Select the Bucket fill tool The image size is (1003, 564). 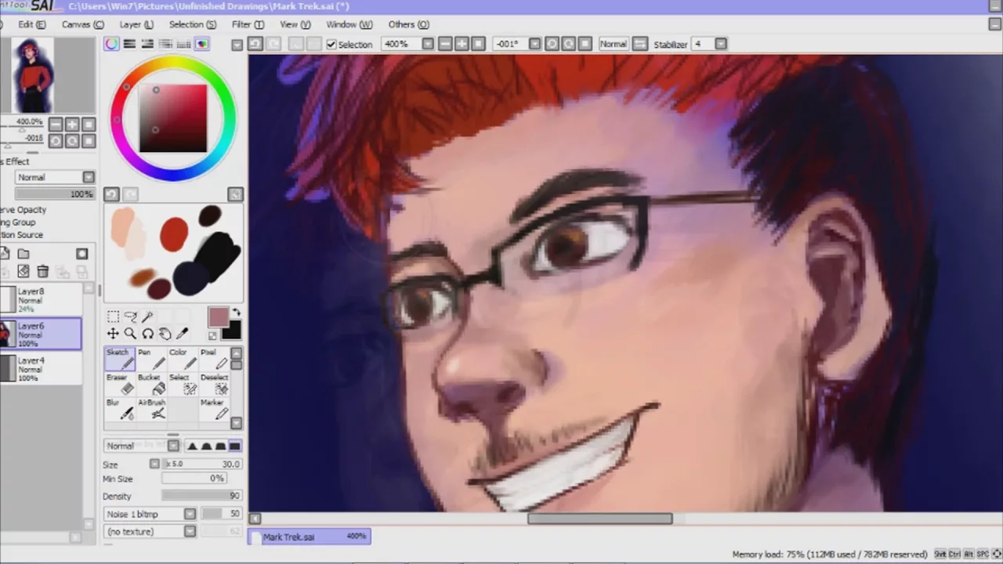(x=150, y=384)
